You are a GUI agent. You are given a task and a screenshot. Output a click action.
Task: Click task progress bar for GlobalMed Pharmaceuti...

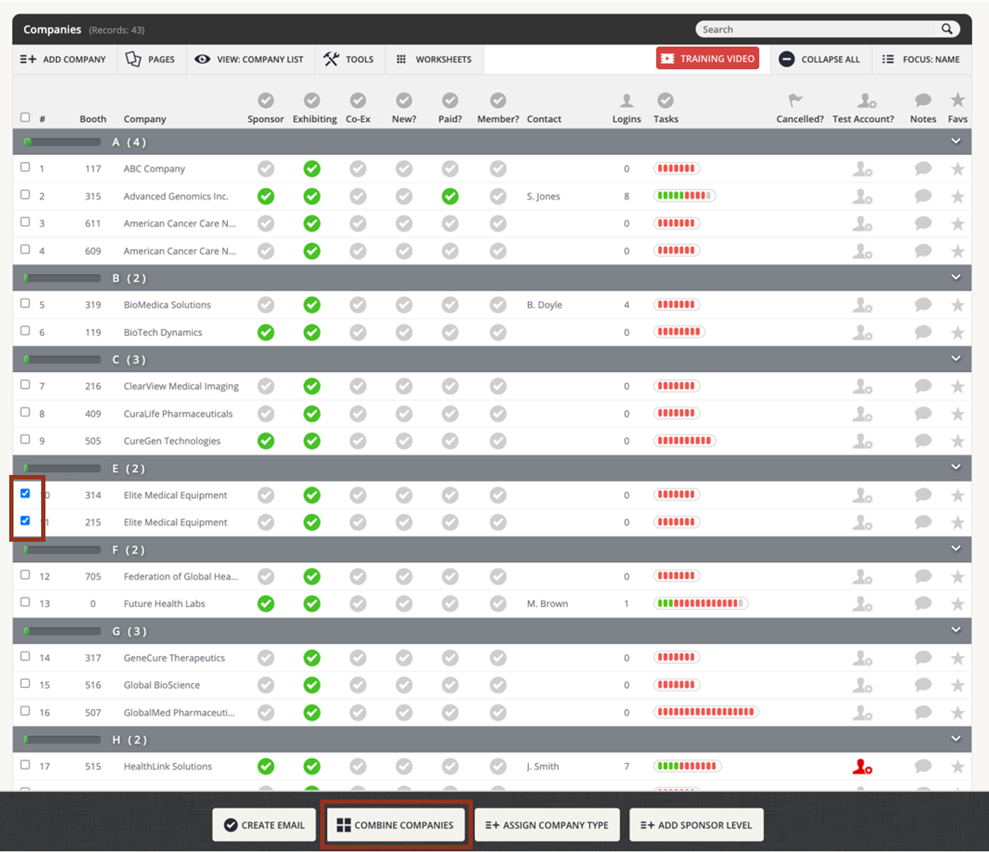click(706, 712)
